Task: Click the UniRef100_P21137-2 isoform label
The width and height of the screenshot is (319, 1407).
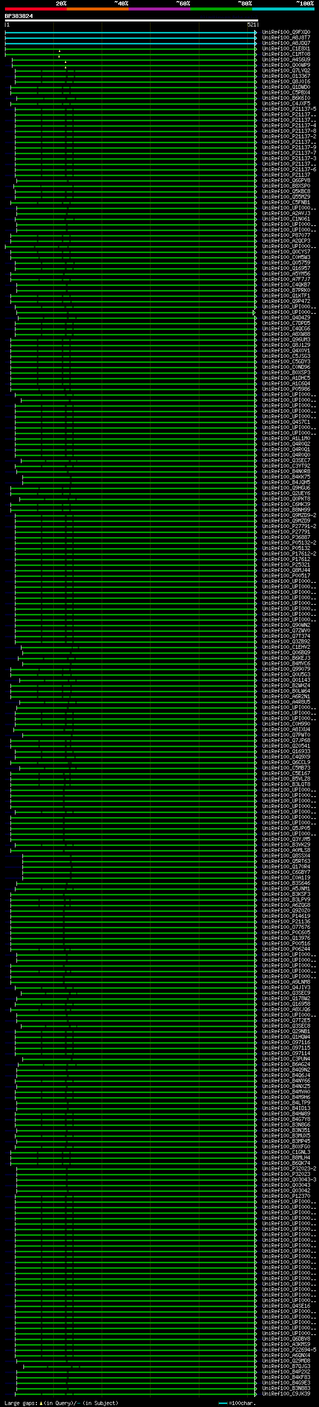Action: tap(289, 137)
